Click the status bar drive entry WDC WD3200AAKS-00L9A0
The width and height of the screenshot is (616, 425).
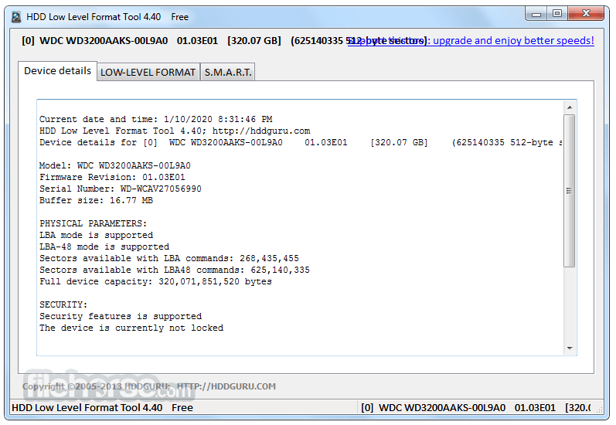click(x=442, y=408)
